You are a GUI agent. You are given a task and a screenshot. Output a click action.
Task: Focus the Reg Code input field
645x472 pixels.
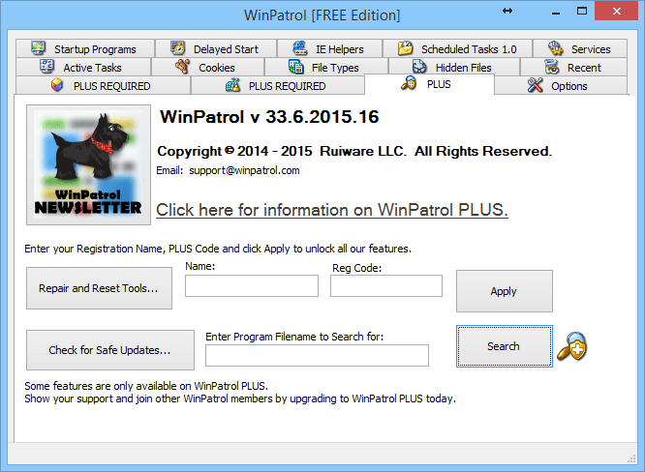pyautogui.click(x=386, y=286)
